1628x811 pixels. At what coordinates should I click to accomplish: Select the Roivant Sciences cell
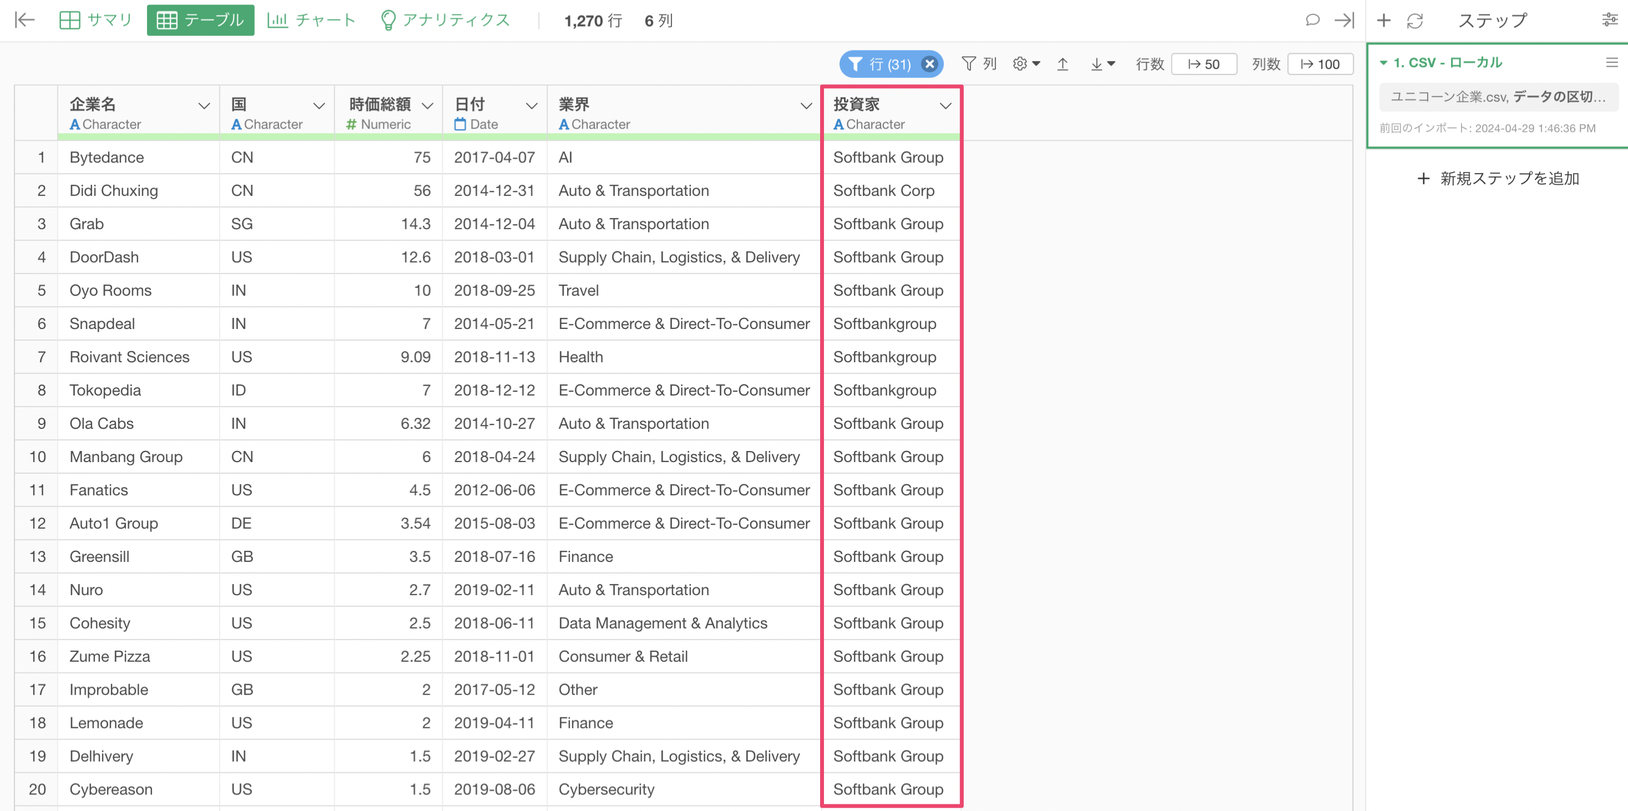click(138, 357)
